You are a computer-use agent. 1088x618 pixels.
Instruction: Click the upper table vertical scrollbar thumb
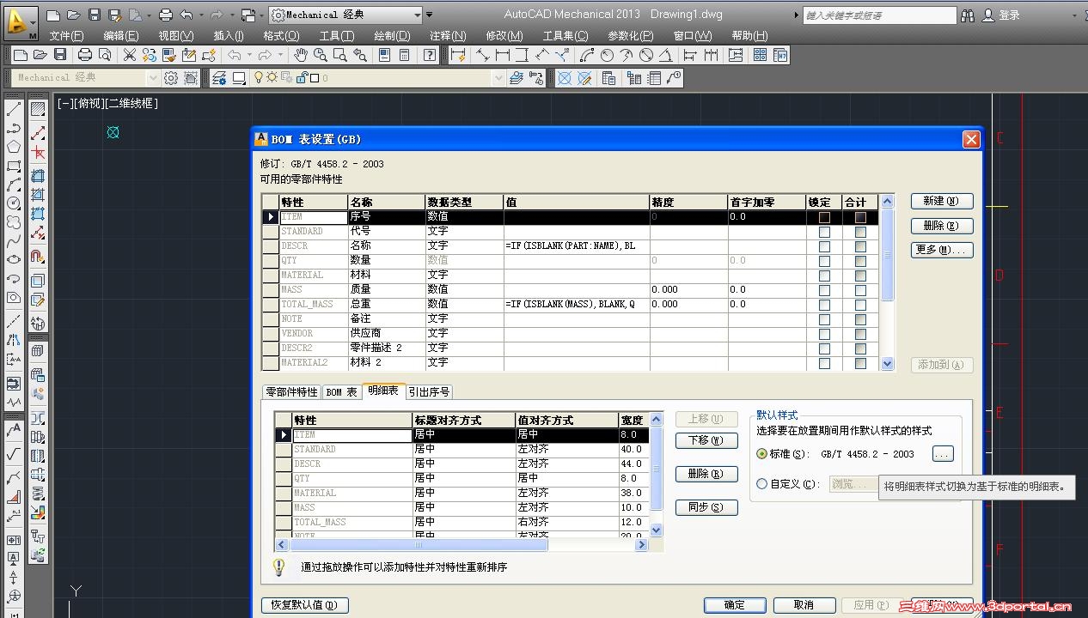click(888, 256)
